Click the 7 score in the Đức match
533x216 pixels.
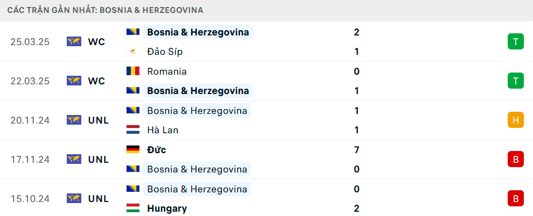[356, 150]
